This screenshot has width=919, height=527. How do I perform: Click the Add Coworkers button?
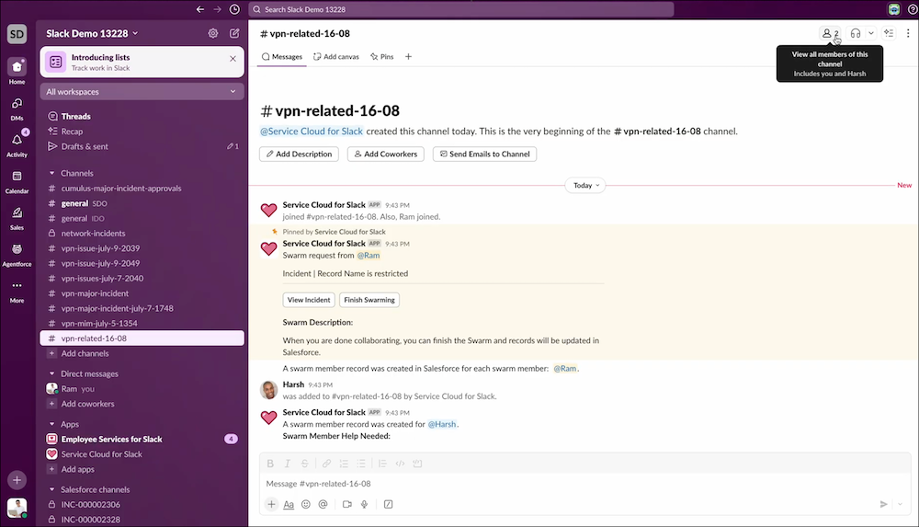pyautogui.click(x=386, y=154)
